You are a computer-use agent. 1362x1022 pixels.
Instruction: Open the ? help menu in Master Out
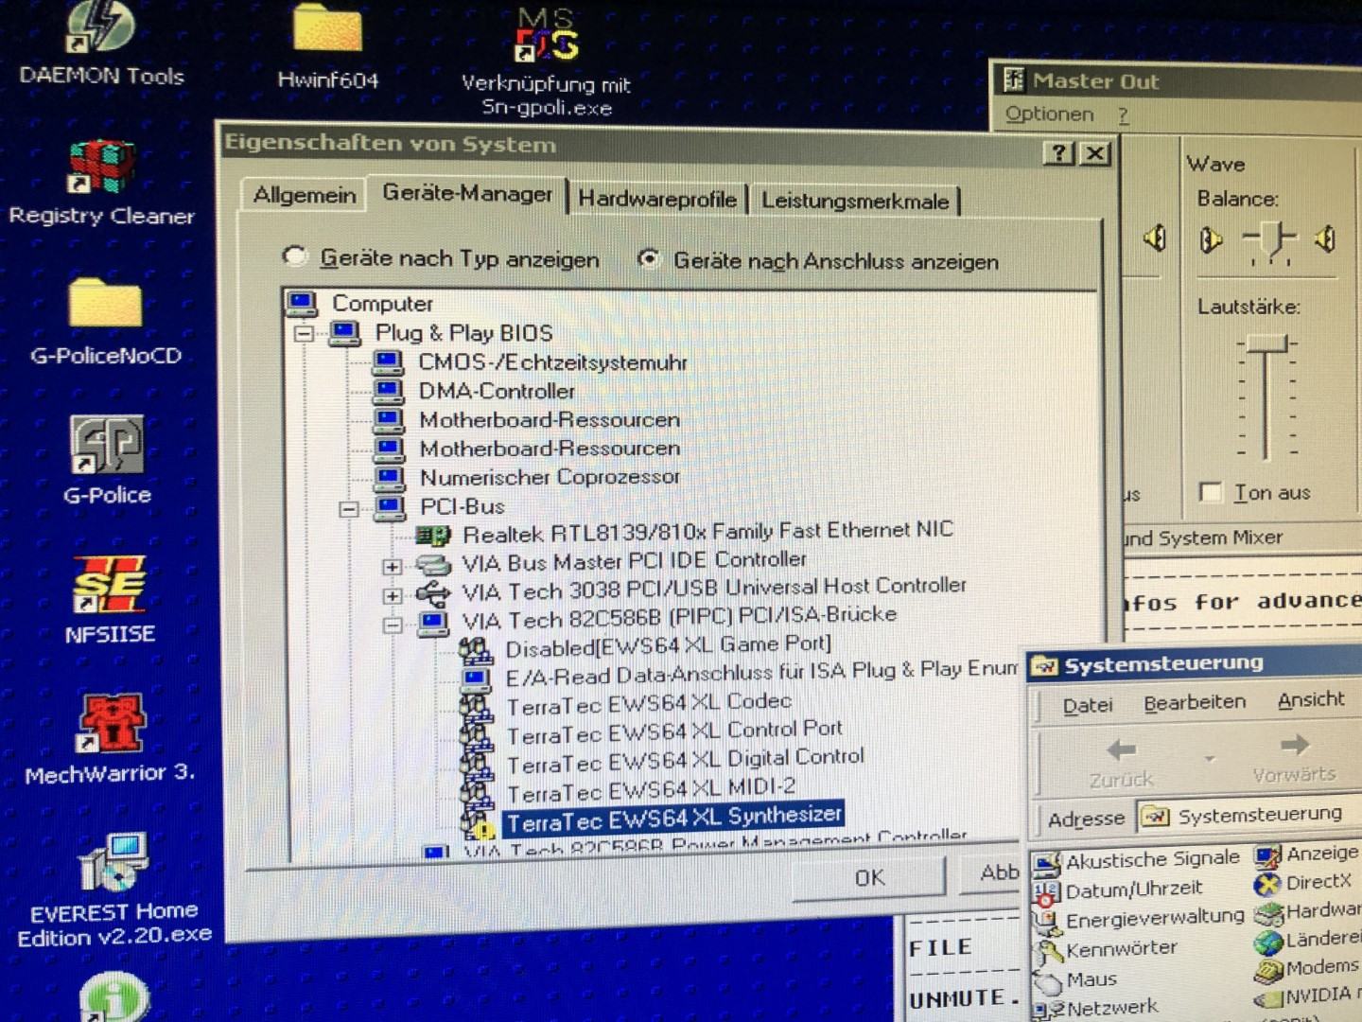1123,115
